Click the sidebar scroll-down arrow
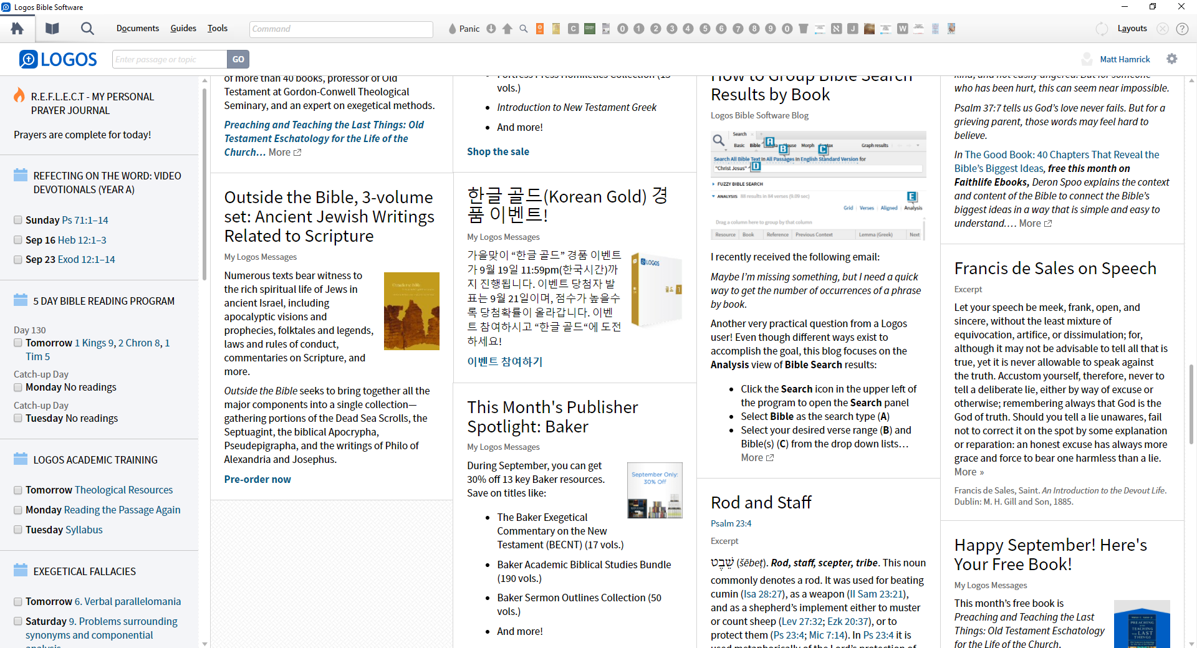The height and width of the screenshot is (648, 1197). pos(204,644)
